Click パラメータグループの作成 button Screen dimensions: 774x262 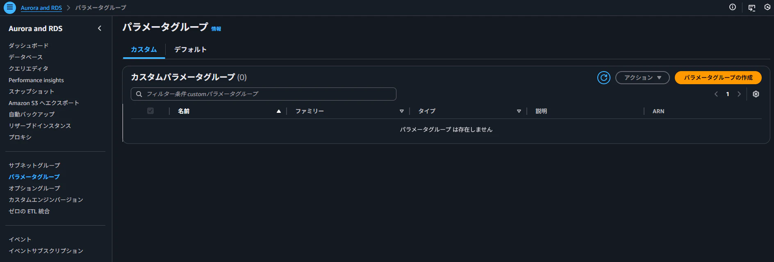pos(718,78)
